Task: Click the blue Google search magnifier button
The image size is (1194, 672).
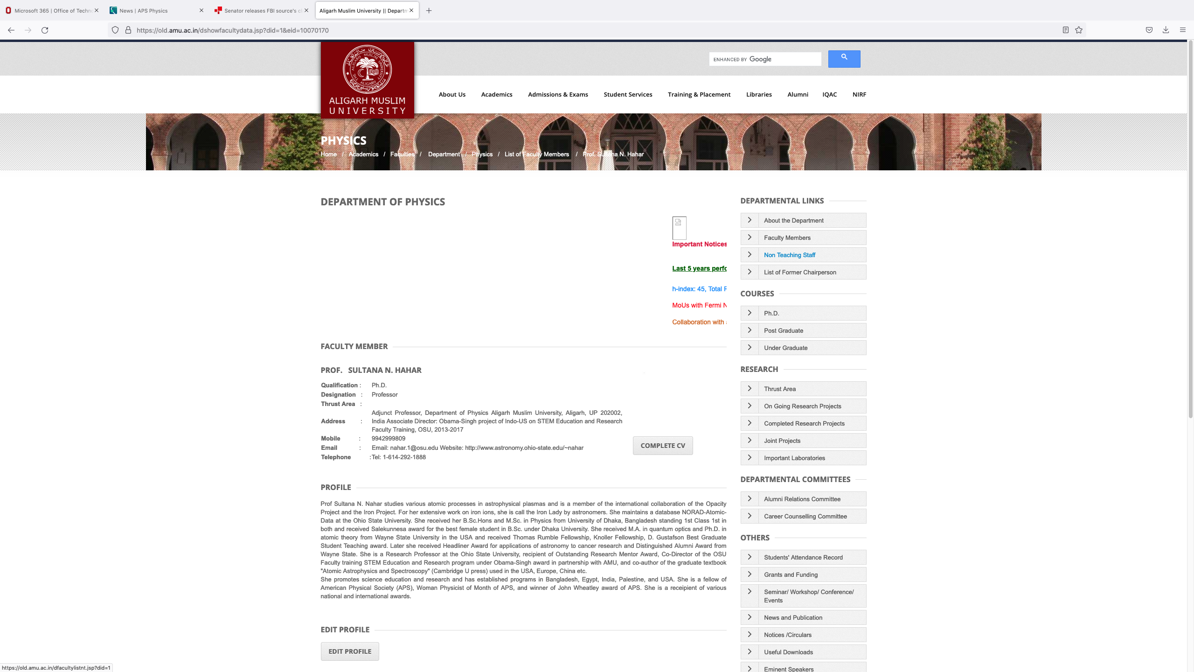Action: [x=844, y=59]
